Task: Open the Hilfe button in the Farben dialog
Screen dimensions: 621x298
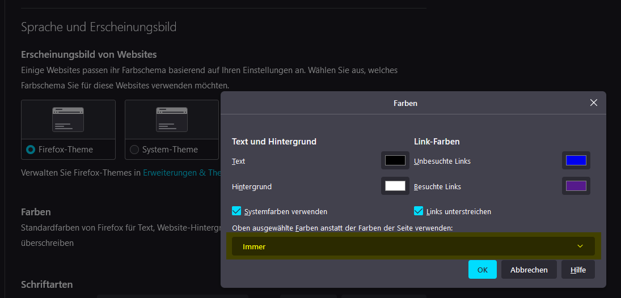Action: tap(578, 270)
